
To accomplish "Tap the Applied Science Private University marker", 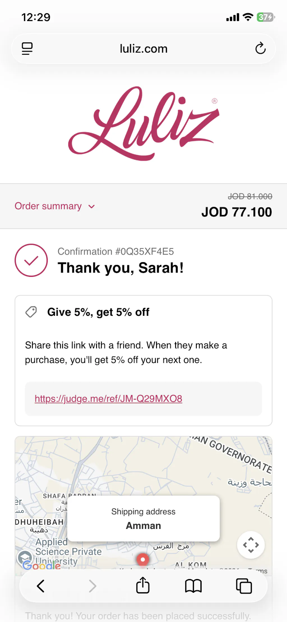I will pos(25,557).
